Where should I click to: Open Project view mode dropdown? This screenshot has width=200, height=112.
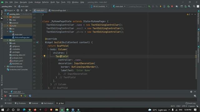(x=10, y=10)
